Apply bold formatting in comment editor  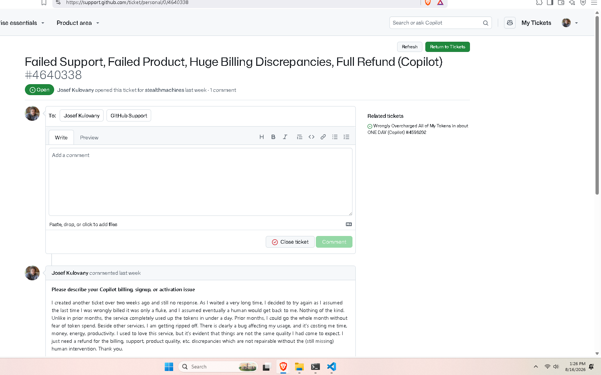(273, 137)
